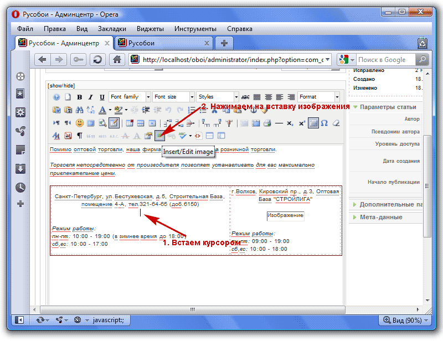
Task: Open the Вид (90%) zoom control
Action: tap(404, 319)
